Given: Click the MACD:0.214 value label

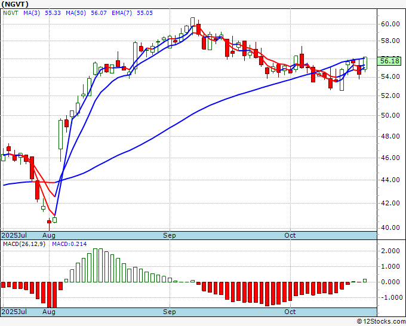Looking at the screenshot, I should [69, 244].
